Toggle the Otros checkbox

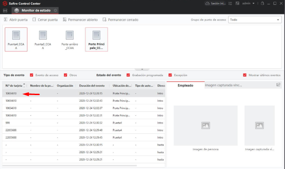click(x=66, y=75)
